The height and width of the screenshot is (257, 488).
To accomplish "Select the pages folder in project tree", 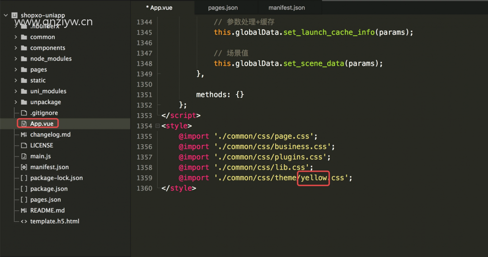I will (38, 69).
